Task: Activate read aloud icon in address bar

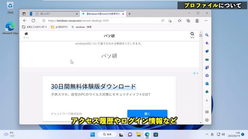Action: pos(163,20)
